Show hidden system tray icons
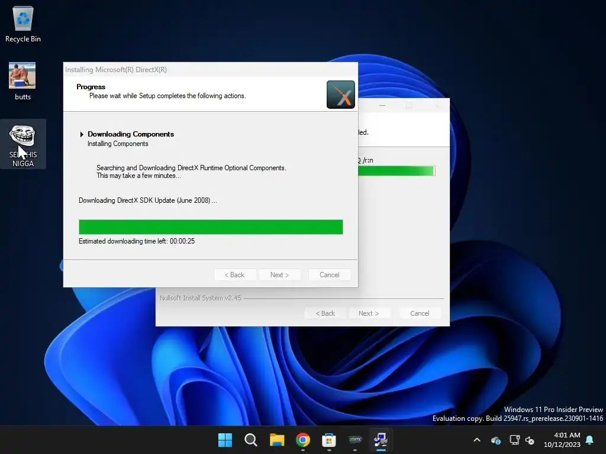 click(x=477, y=440)
